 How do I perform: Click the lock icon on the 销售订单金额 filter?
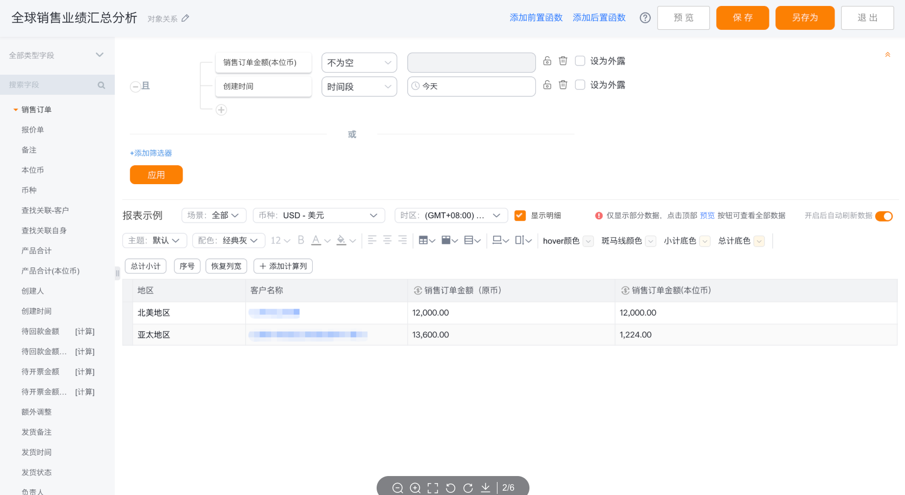click(547, 61)
